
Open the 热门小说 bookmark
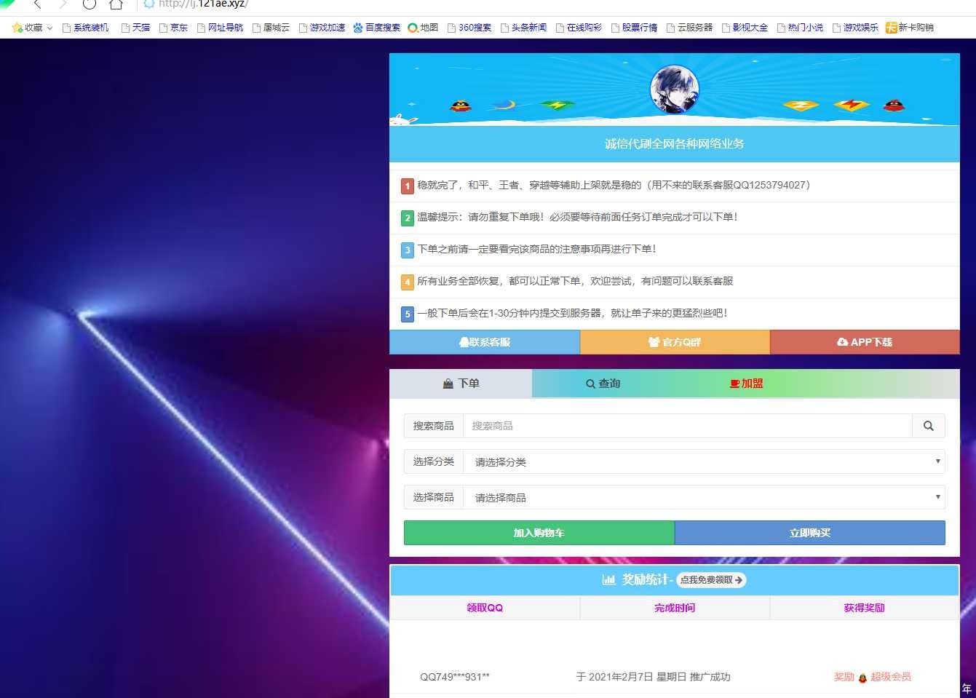pos(800,28)
